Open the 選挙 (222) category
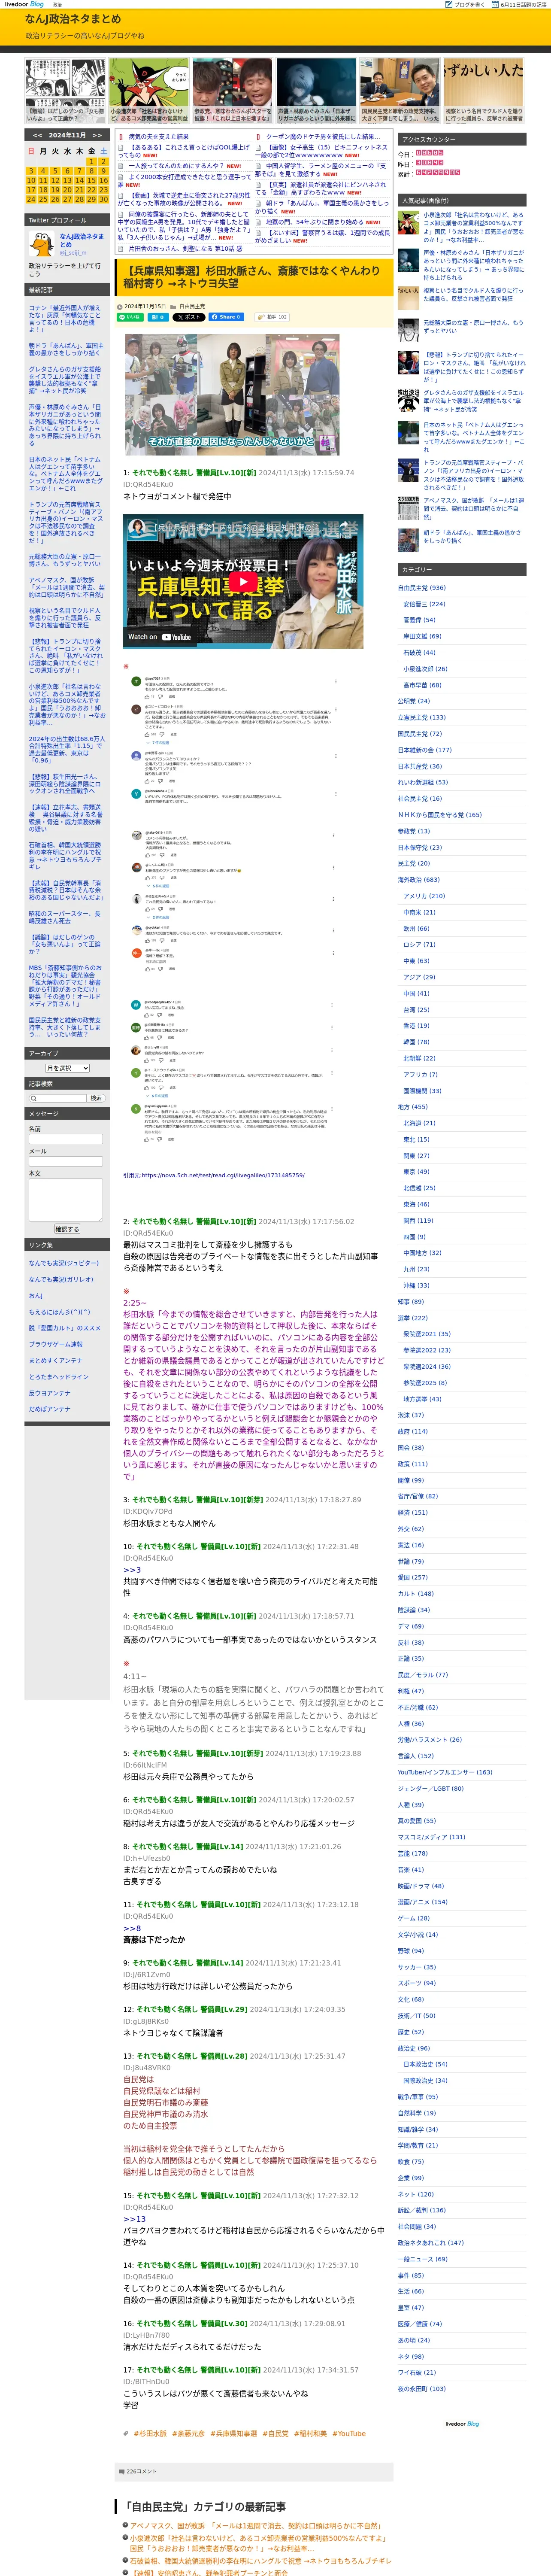The width and height of the screenshot is (551, 2576). (x=413, y=1318)
